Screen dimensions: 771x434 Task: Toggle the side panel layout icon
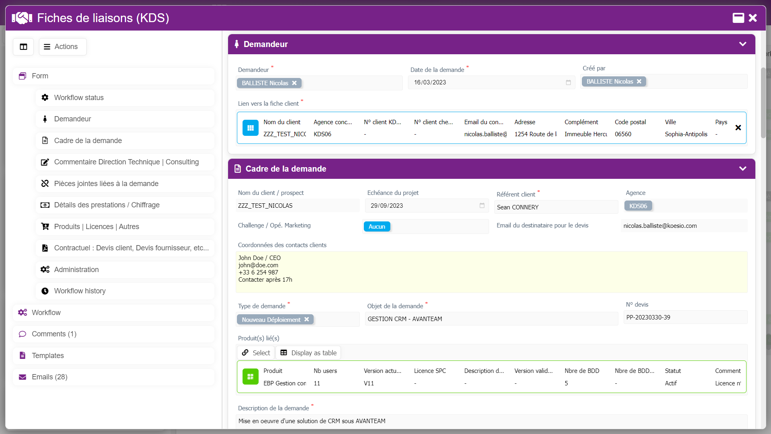(x=23, y=47)
